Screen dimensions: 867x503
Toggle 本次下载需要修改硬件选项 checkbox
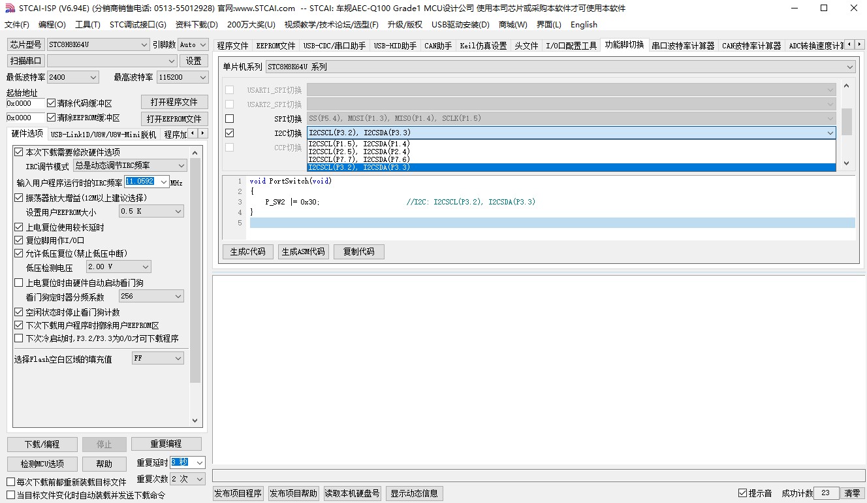point(19,152)
